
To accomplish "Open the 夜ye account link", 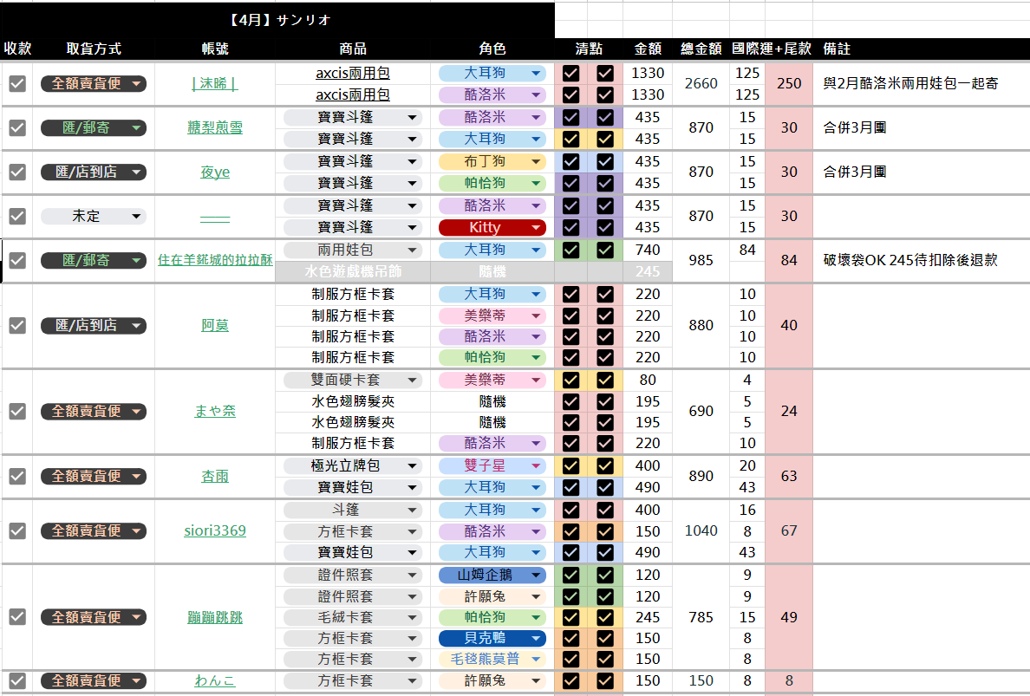I will click(215, 172).
